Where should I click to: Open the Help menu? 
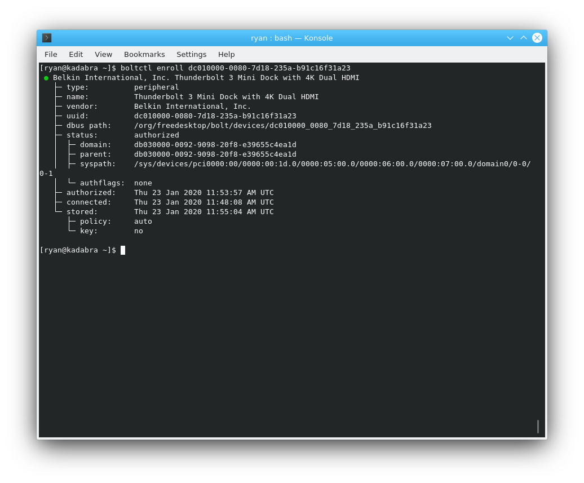226,54
